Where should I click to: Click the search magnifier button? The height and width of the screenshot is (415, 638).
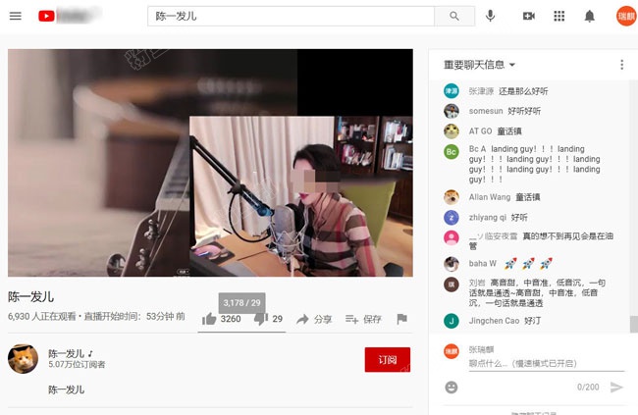click(454, 17)
